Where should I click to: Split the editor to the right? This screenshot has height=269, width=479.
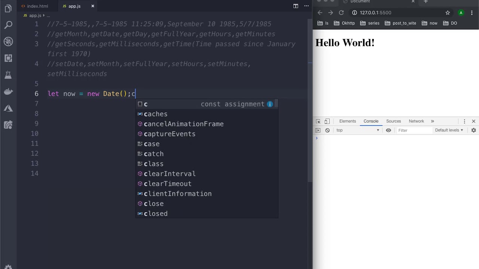point(296,6)
